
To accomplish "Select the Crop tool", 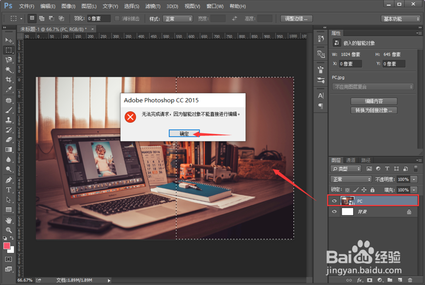I will tap(8, 79).
